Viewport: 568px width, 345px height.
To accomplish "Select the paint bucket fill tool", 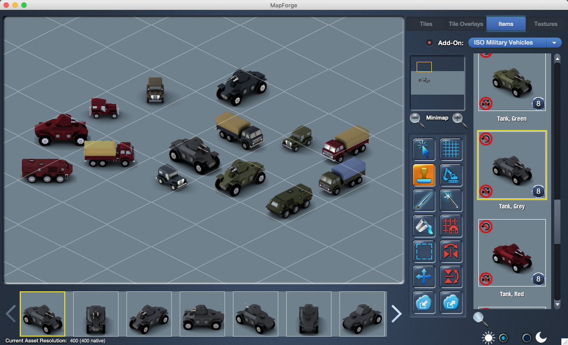I will coord(424,226).
